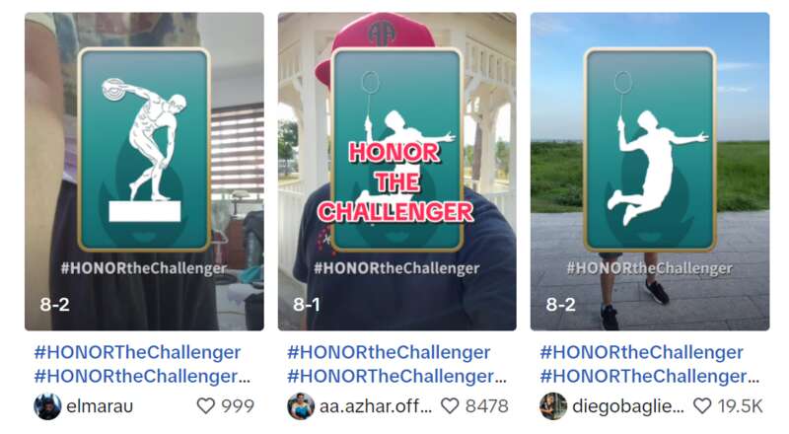Image resolution: width=789 pixels, height=434 pixels.
Task: Open aa.azhar.off profile avatar picture
Action: [301, 405]
